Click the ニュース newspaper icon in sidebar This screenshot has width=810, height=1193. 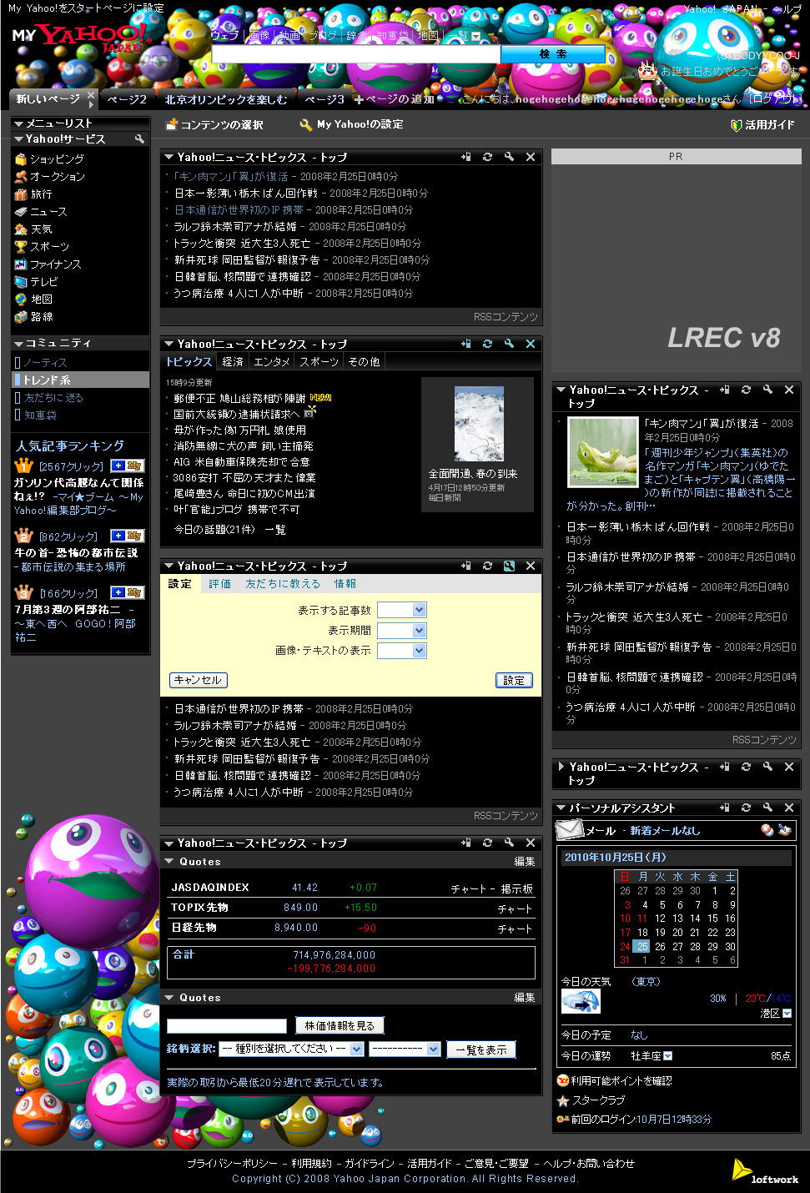click(x=21, y=211)
